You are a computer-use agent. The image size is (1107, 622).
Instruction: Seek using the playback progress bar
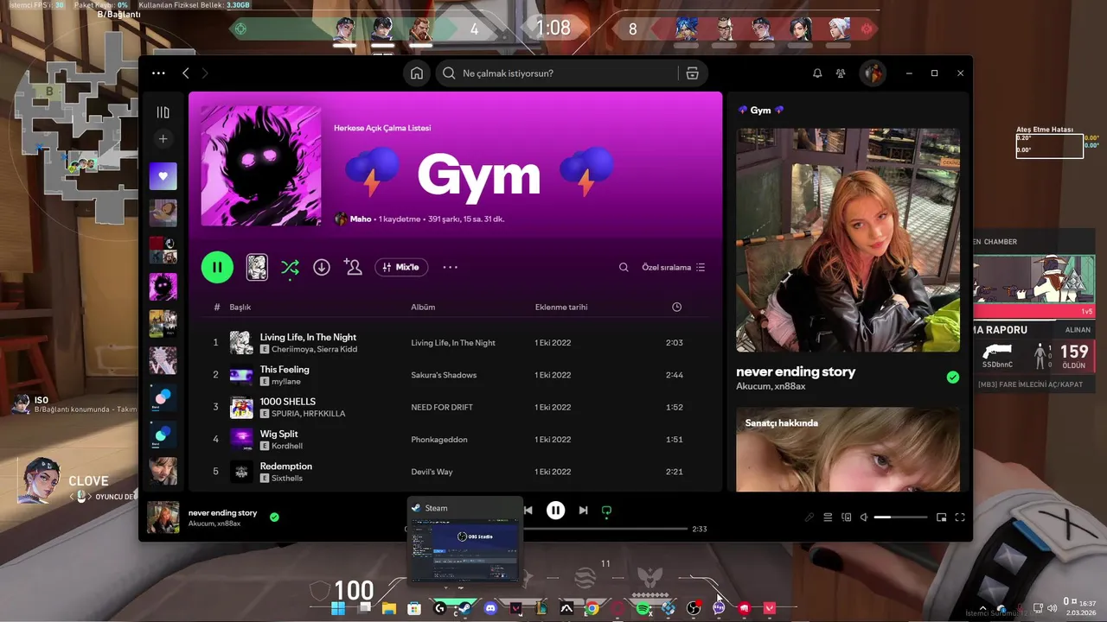[x=605, y=529]
